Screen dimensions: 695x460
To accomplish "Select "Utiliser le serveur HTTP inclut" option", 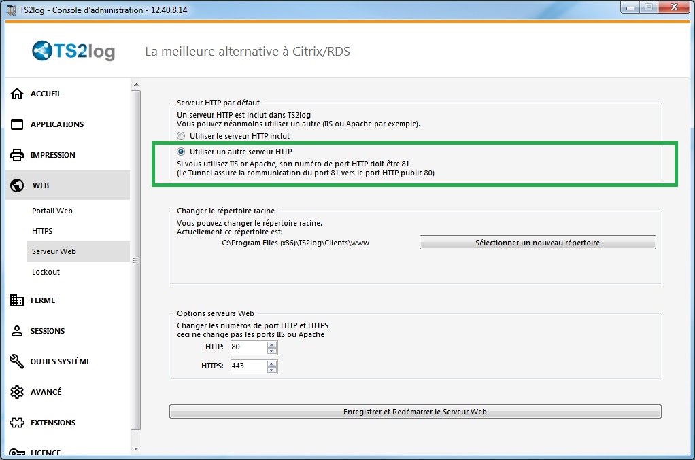I will [x=181, y=136].
